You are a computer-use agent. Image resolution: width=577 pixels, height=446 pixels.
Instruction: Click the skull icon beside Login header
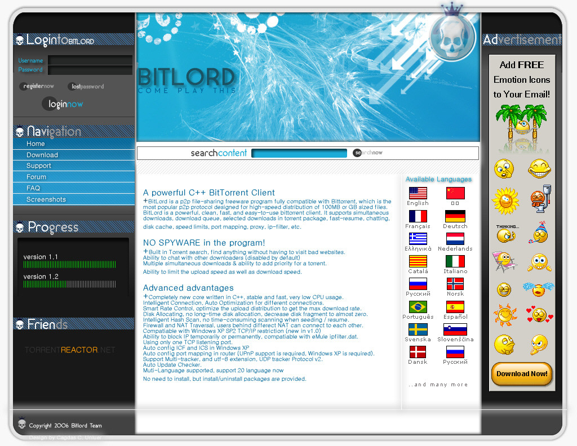pyautogui.click(x=20, y=40)
